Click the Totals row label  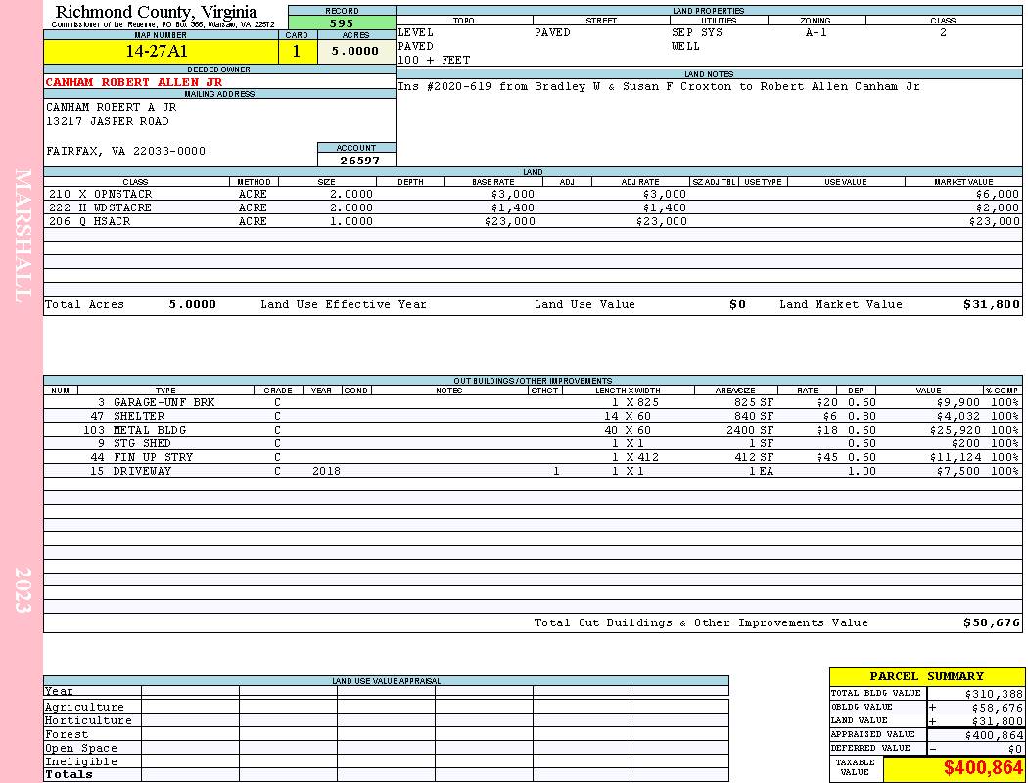[x=69, y=774]
